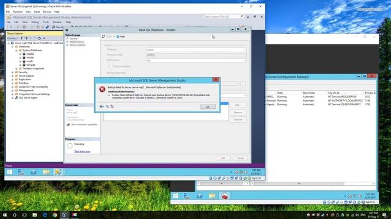Click the Remove button for backup destinations
The width and height of the screenshot is (391, 219).
click(238, 113)
